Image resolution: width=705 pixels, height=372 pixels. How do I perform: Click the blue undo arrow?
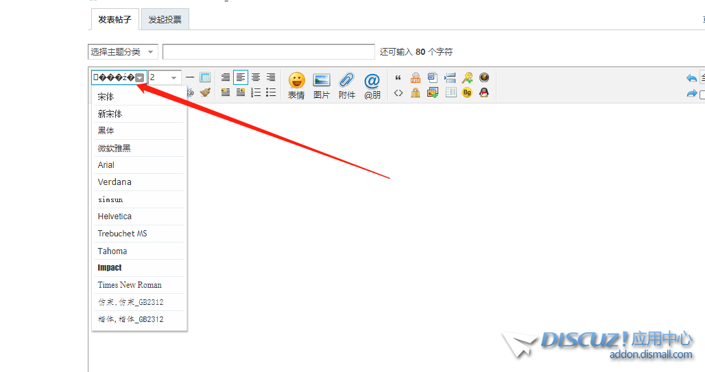click(x=691, y=78)
